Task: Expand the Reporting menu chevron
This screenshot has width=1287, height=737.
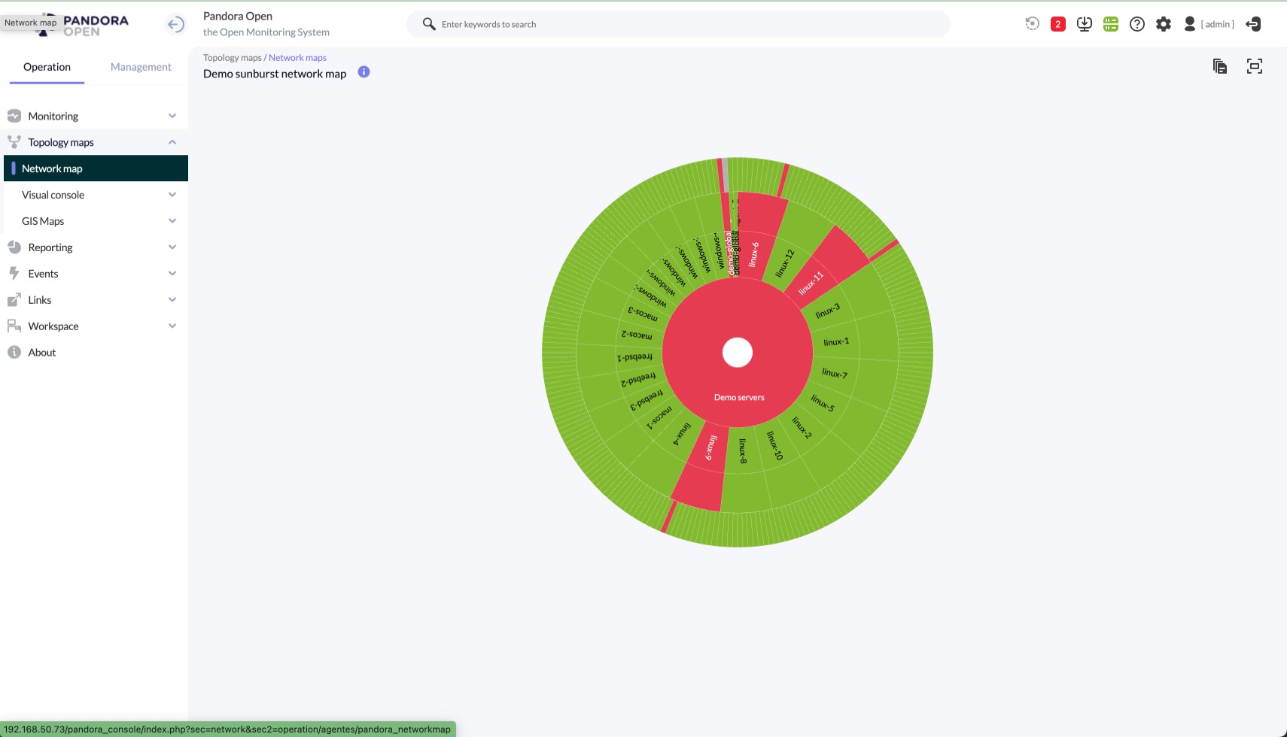Action: tap(172, 247)
